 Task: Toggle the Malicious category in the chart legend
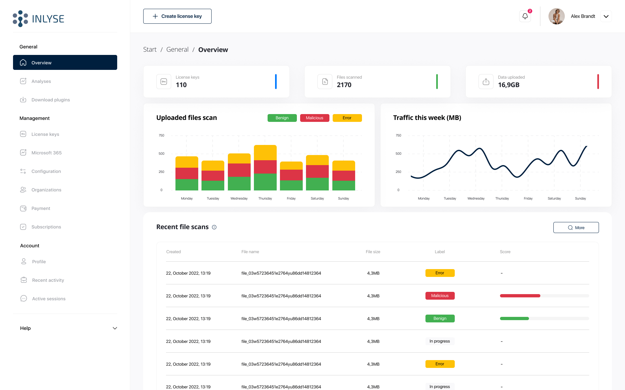(x=314, y=118)
